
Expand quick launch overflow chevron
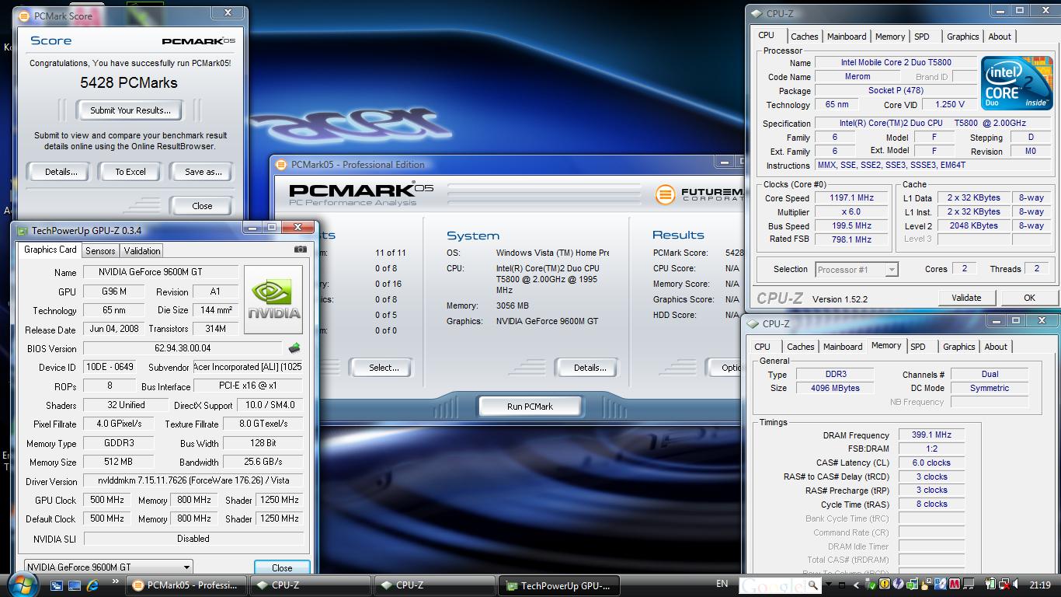coord(116,581)
